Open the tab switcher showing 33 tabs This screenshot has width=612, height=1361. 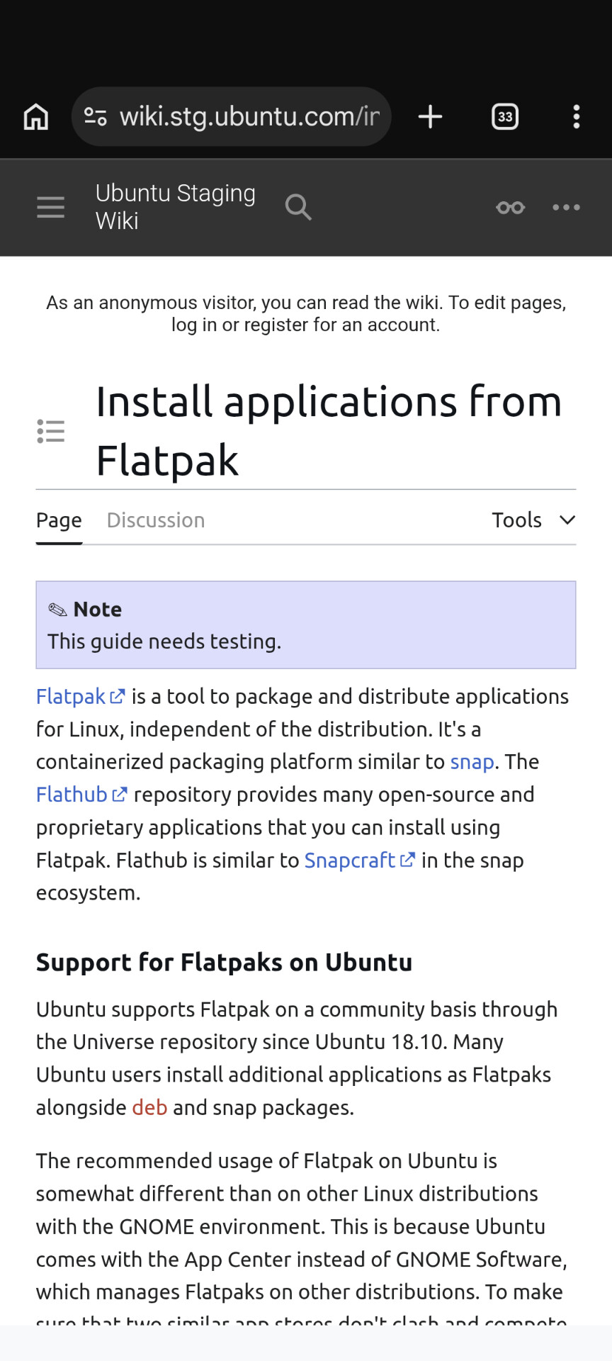(x=505, y=117)
